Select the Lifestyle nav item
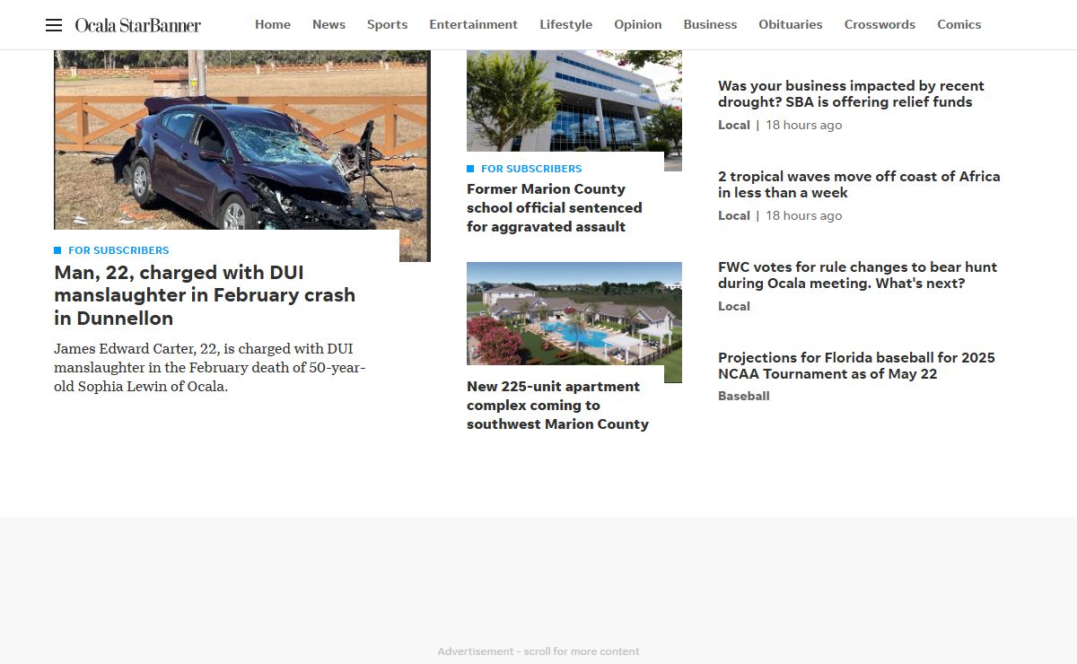Screen dimensions: 1077x664 pyautogui.click(x=566, y=24)
